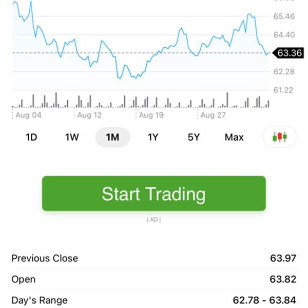Screen dimensions: 308x308
Task: Click the 65.46 price axis label
Action: pyautogui.click(x=284, y=16)
